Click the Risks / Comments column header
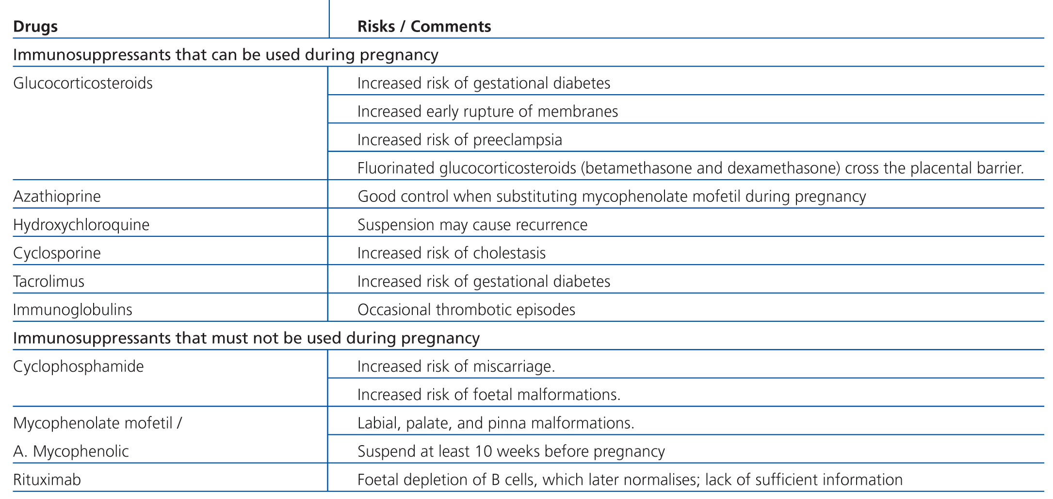This screenshot has width=1053, height=499. point(424,26)
